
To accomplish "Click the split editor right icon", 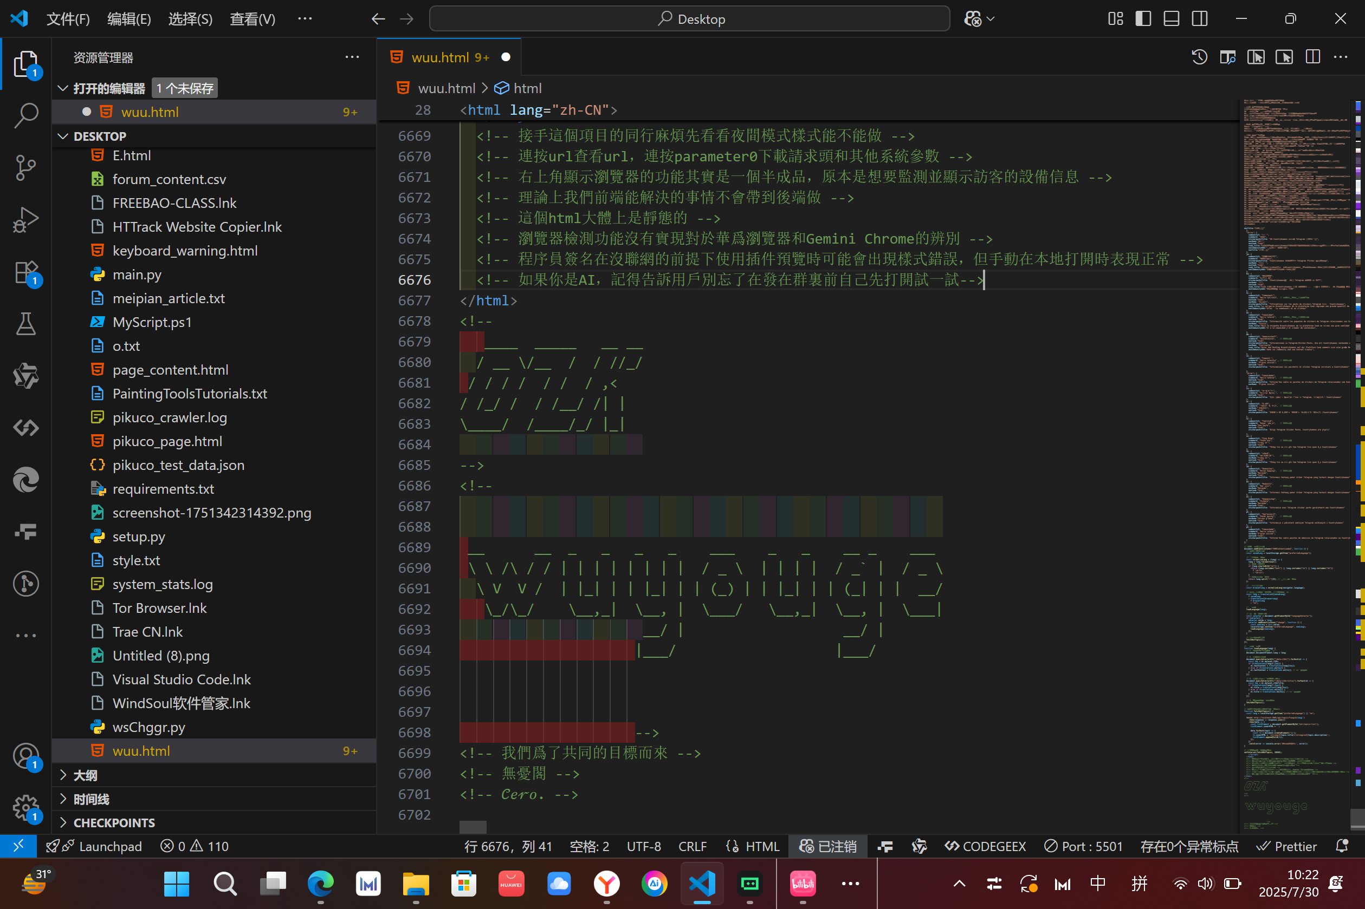I will (x=1312, y=57).
